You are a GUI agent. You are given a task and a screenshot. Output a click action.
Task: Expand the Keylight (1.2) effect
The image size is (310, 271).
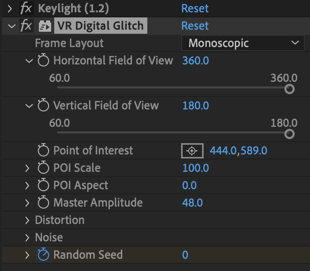point(10,9)
